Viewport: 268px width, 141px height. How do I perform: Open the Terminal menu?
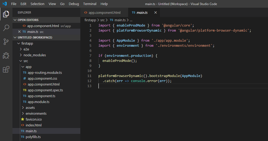click(90, 4)
